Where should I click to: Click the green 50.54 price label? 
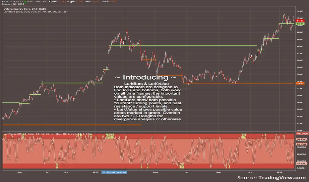click(x=300, y=24)
